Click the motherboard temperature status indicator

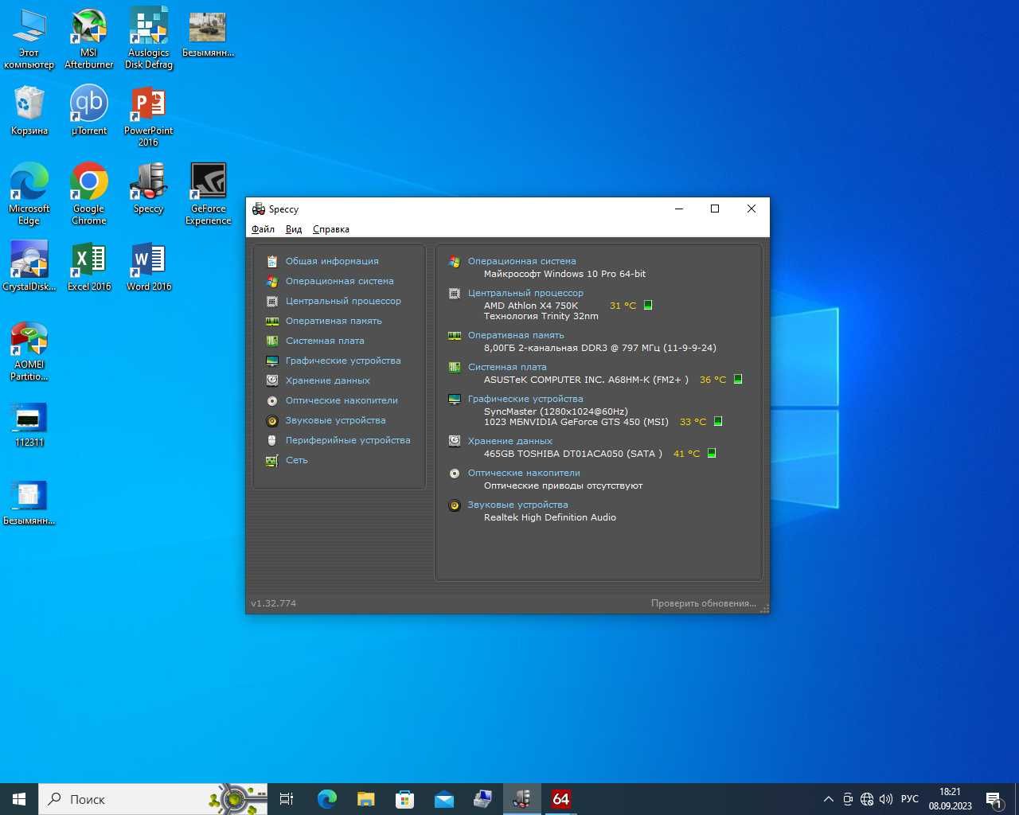pyautogui.click(x=738, y=379)
